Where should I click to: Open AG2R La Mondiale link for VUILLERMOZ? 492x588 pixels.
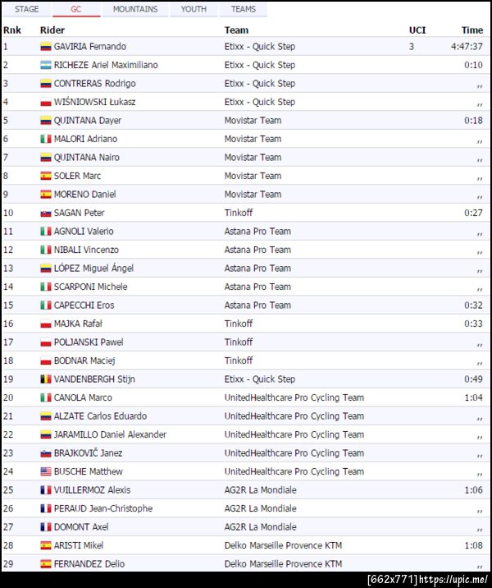pos(261,490)
